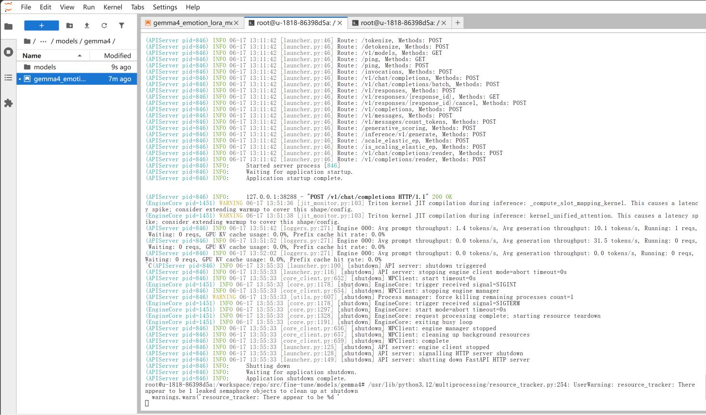Open the Kernel menu
This screenshot has width=706, height=415.
coord(113,7)
